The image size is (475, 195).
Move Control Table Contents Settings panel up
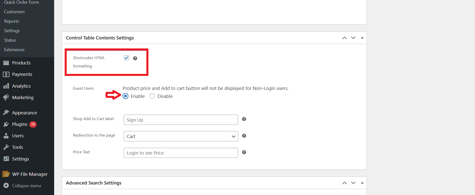pyautogui.click(x=345, y=38)
